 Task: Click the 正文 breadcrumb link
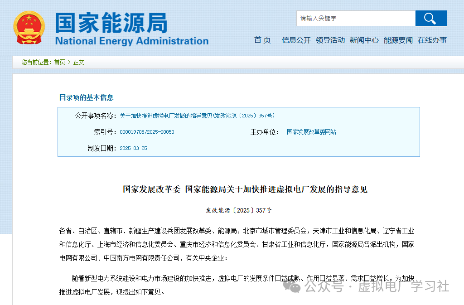(x=78, y=62)
